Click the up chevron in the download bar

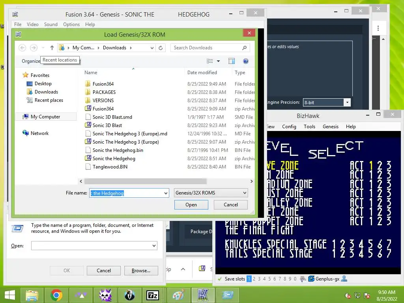click(x=183, y=269)
